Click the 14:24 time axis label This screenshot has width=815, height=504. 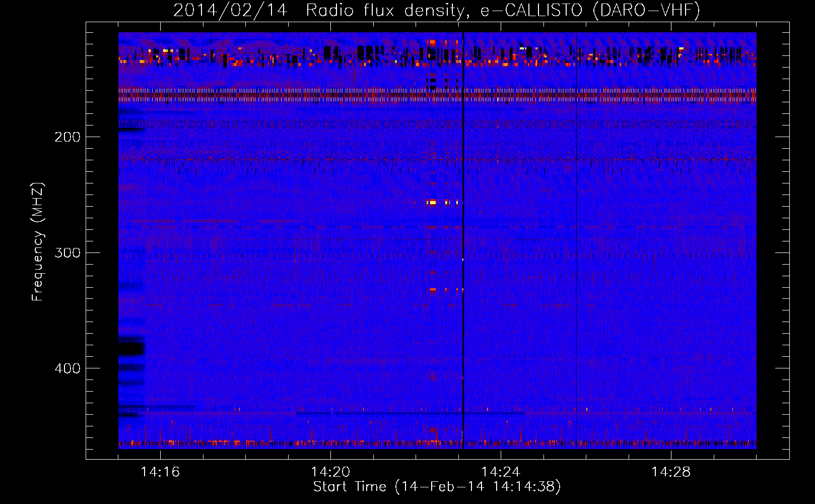pyautogui.click(x=501, y=472)
